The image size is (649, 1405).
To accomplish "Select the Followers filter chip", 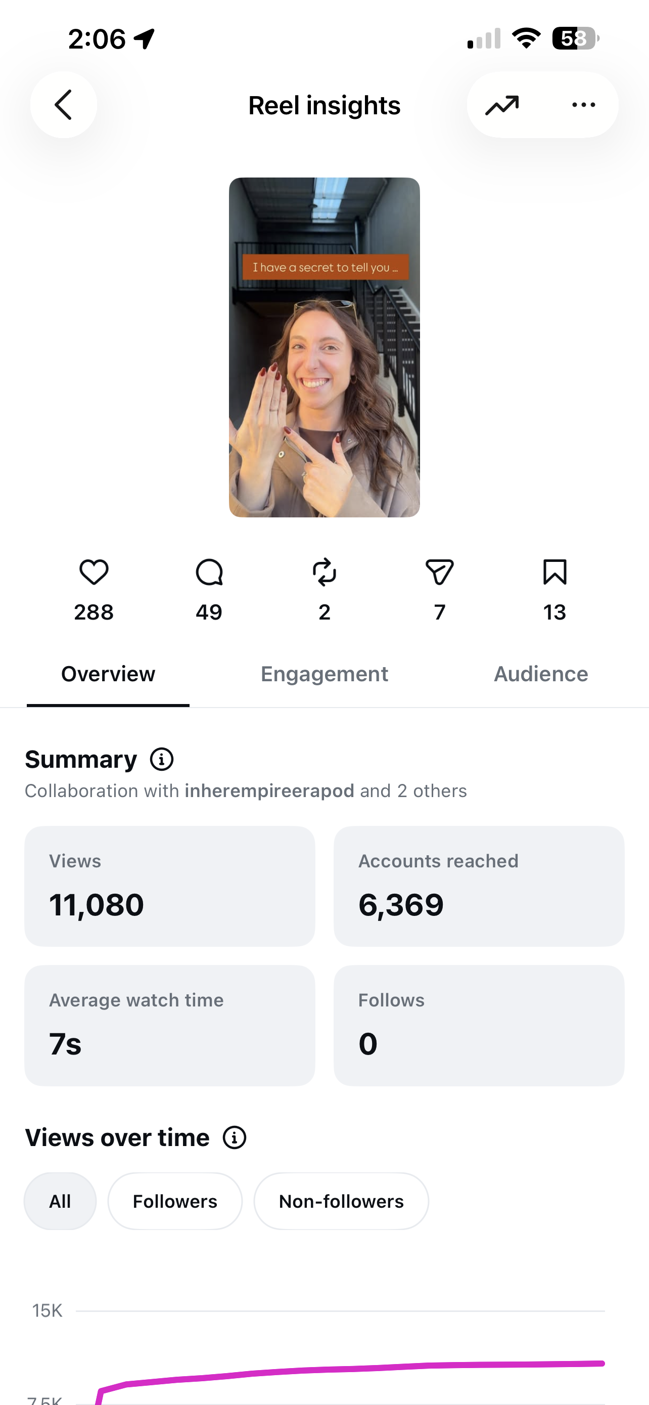I will tap(175, 1201).
